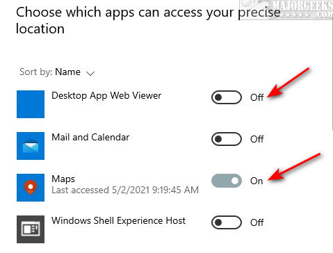The width and height of the screenshot is (333, 253).
Task: Select the Desktop App Web Viewer label
Action: pos(106,96)
